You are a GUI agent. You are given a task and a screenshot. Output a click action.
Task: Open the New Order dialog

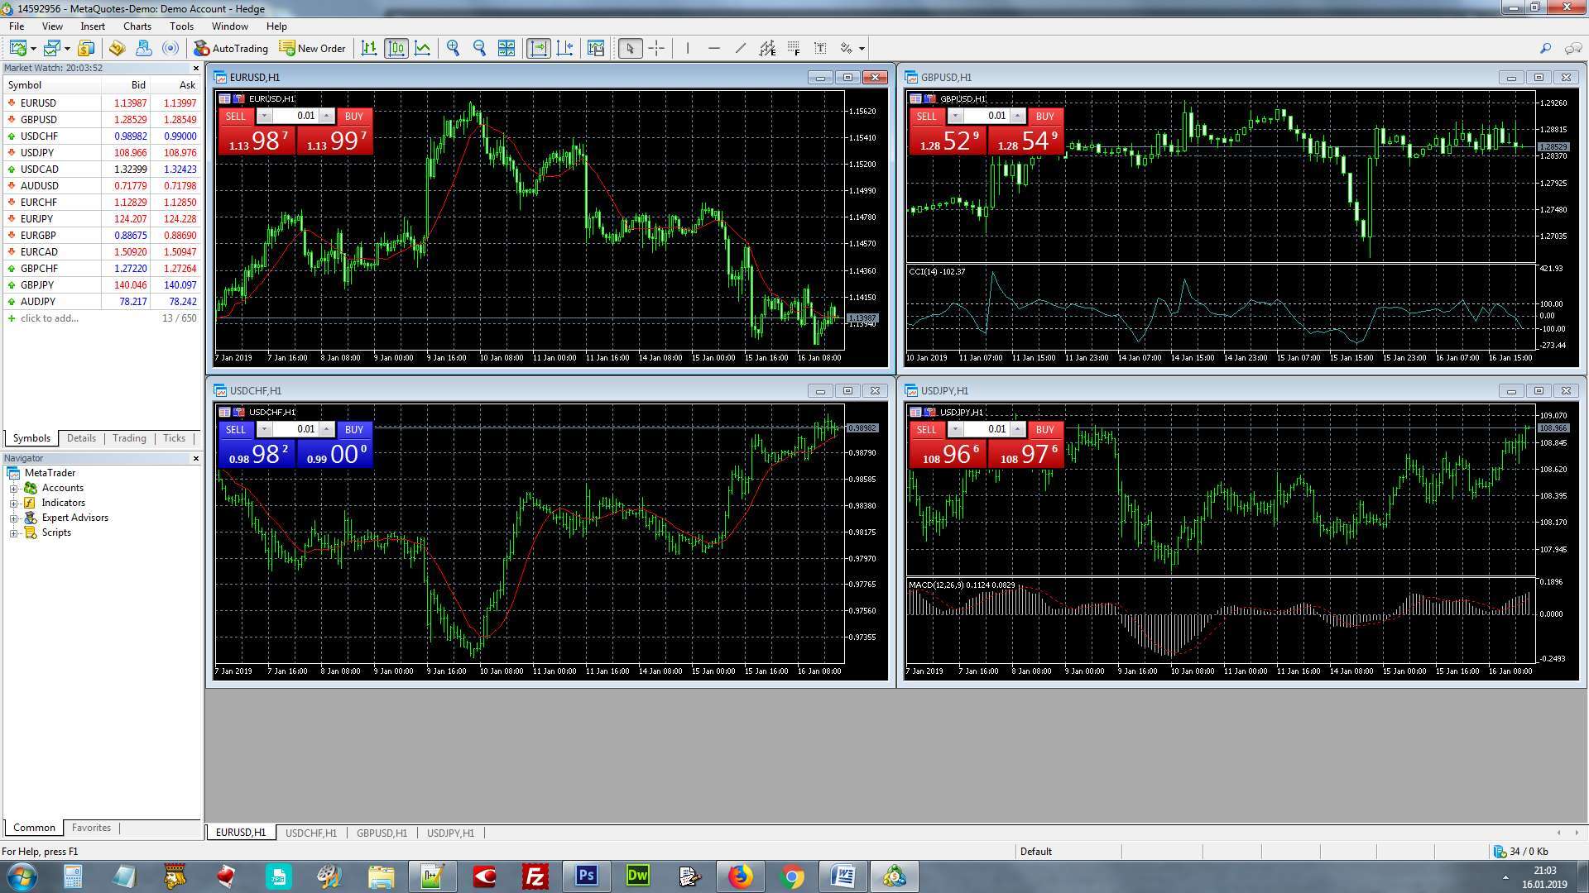(x=312, y=49)
